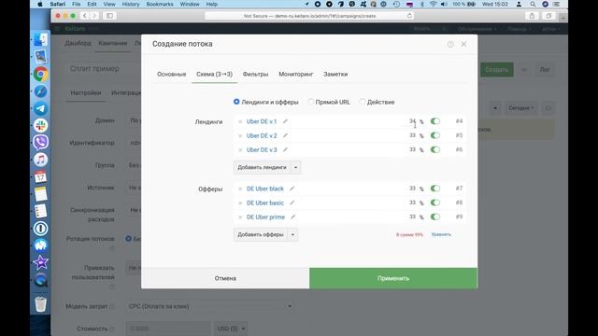Open Slack from the Dock
The image size is (598, 336).
(x=40, y=125)
